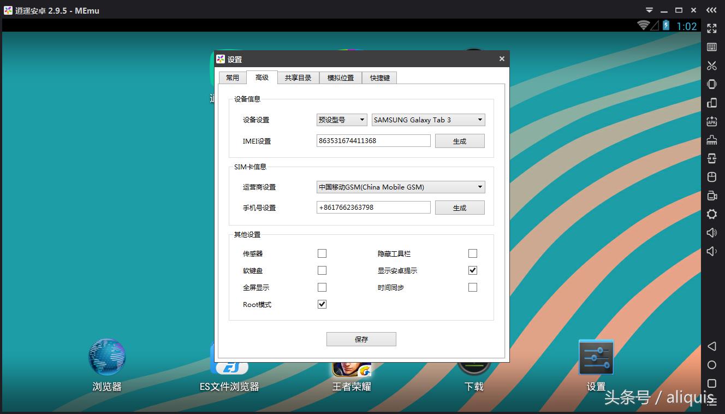725x414 pixels.
Task: Open the carrier dropdown 中国移动GSM
Action: point(400,187)
